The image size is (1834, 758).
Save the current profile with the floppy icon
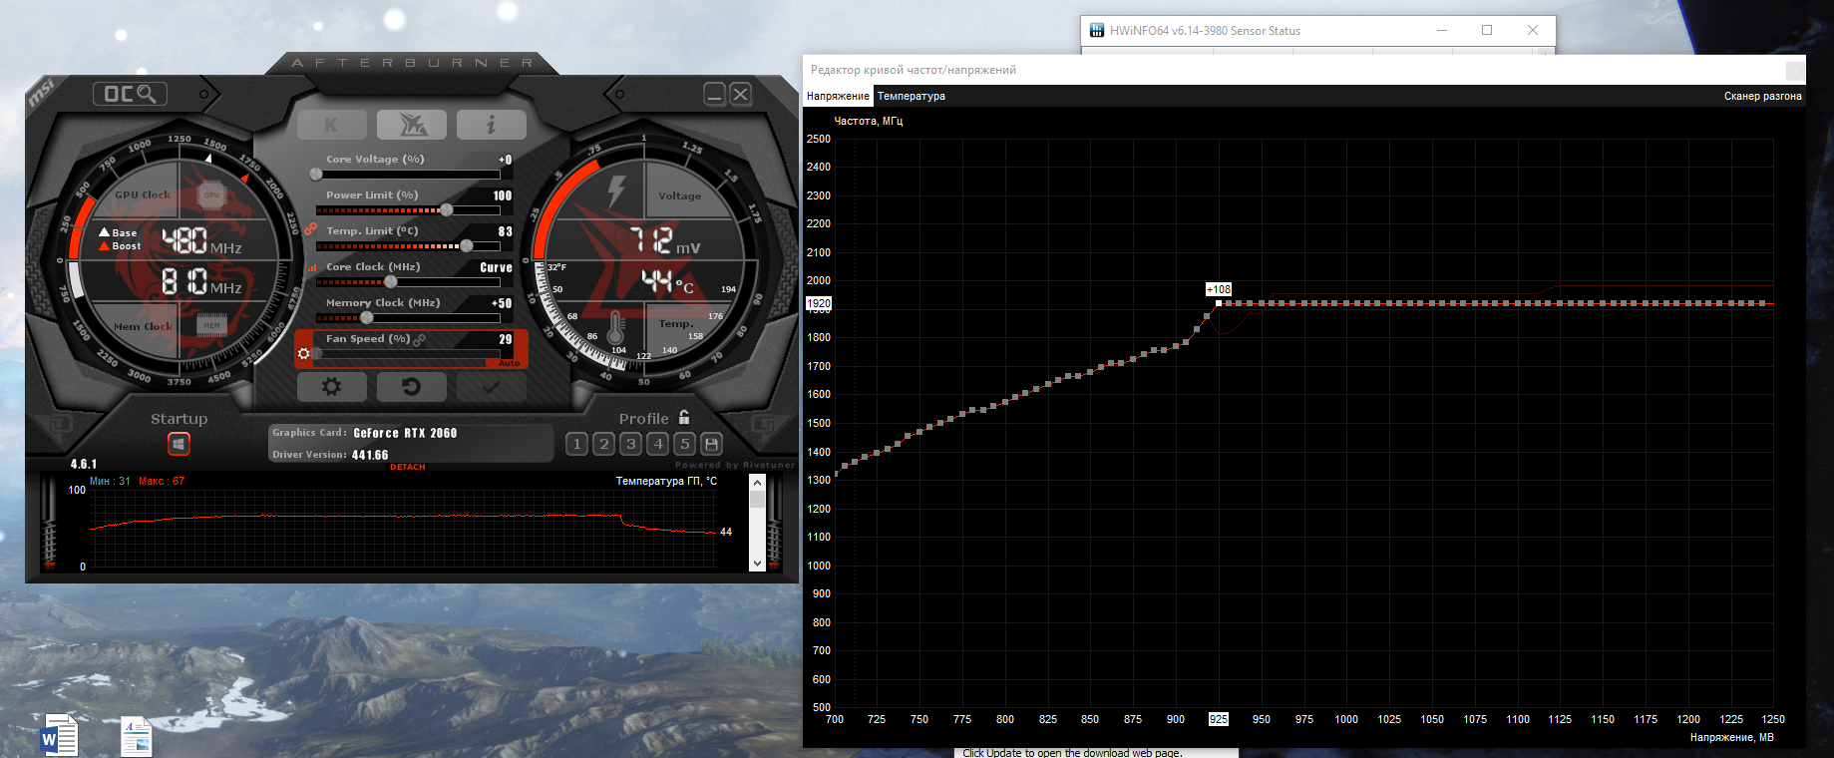tap(711, 444)
